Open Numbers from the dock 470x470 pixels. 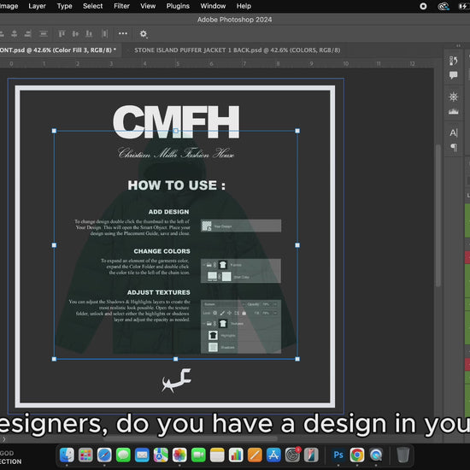(x=236, y=455)
